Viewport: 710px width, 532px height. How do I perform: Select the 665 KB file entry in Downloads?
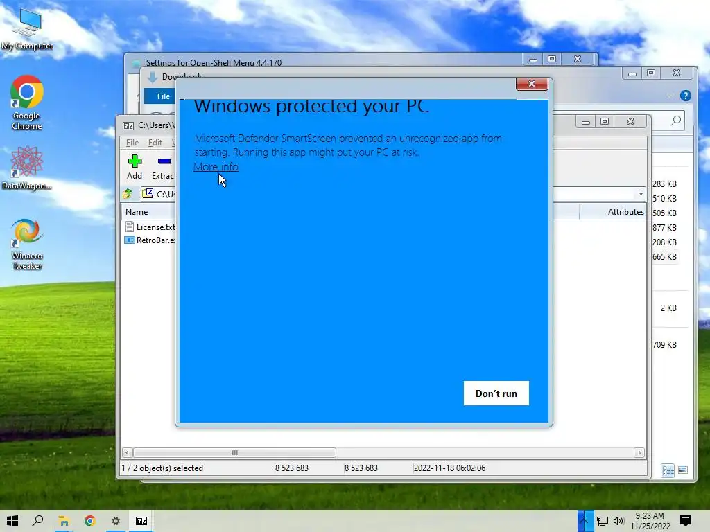pyautogui.click(x=664, y=256)
